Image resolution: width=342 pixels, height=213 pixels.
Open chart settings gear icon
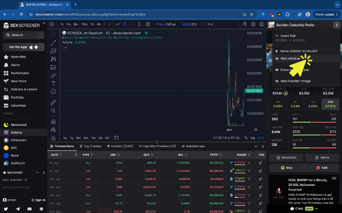(253, 24)
